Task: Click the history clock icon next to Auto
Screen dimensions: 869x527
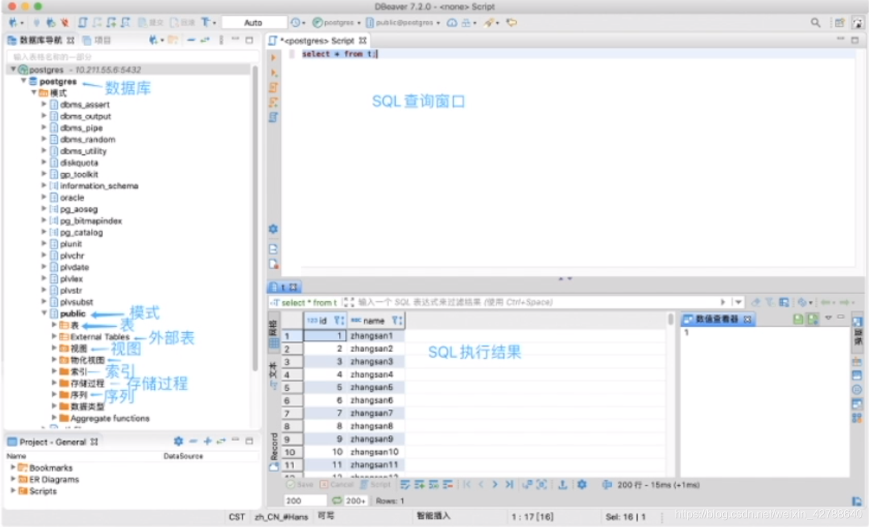Action: point(296,23)
